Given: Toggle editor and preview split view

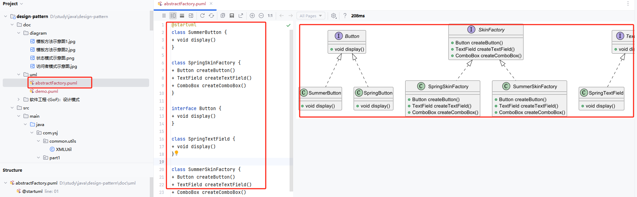Looking at the screenshot, I should (x=173, y=16).
